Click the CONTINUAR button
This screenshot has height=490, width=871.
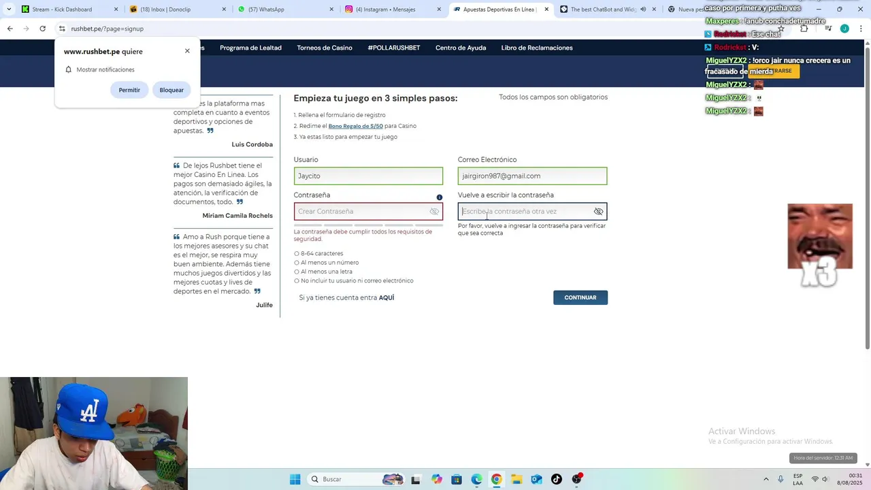pyautogui.click(x=580, y=297)
